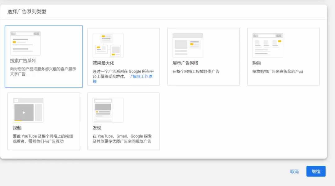Select the 效果最大化 illustration icon
This screenshot has height=186, width=335.
click(108, 45)
